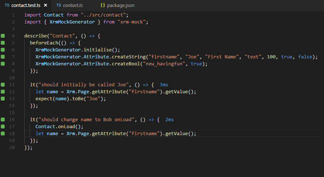Click green test marker beside line 6
The height and width of the screenshot is (177, 324).
tap(3, 50)
